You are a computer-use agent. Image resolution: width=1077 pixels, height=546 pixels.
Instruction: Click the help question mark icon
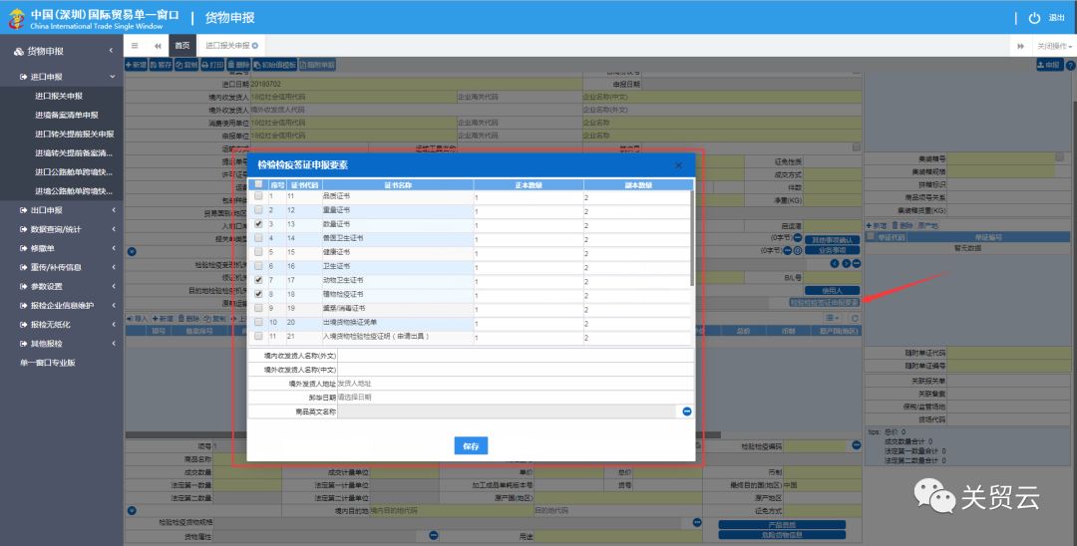pyautogui.click(x=1069, y=65)
